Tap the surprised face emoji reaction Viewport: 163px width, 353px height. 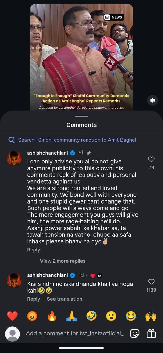click(x=111, y=316)
